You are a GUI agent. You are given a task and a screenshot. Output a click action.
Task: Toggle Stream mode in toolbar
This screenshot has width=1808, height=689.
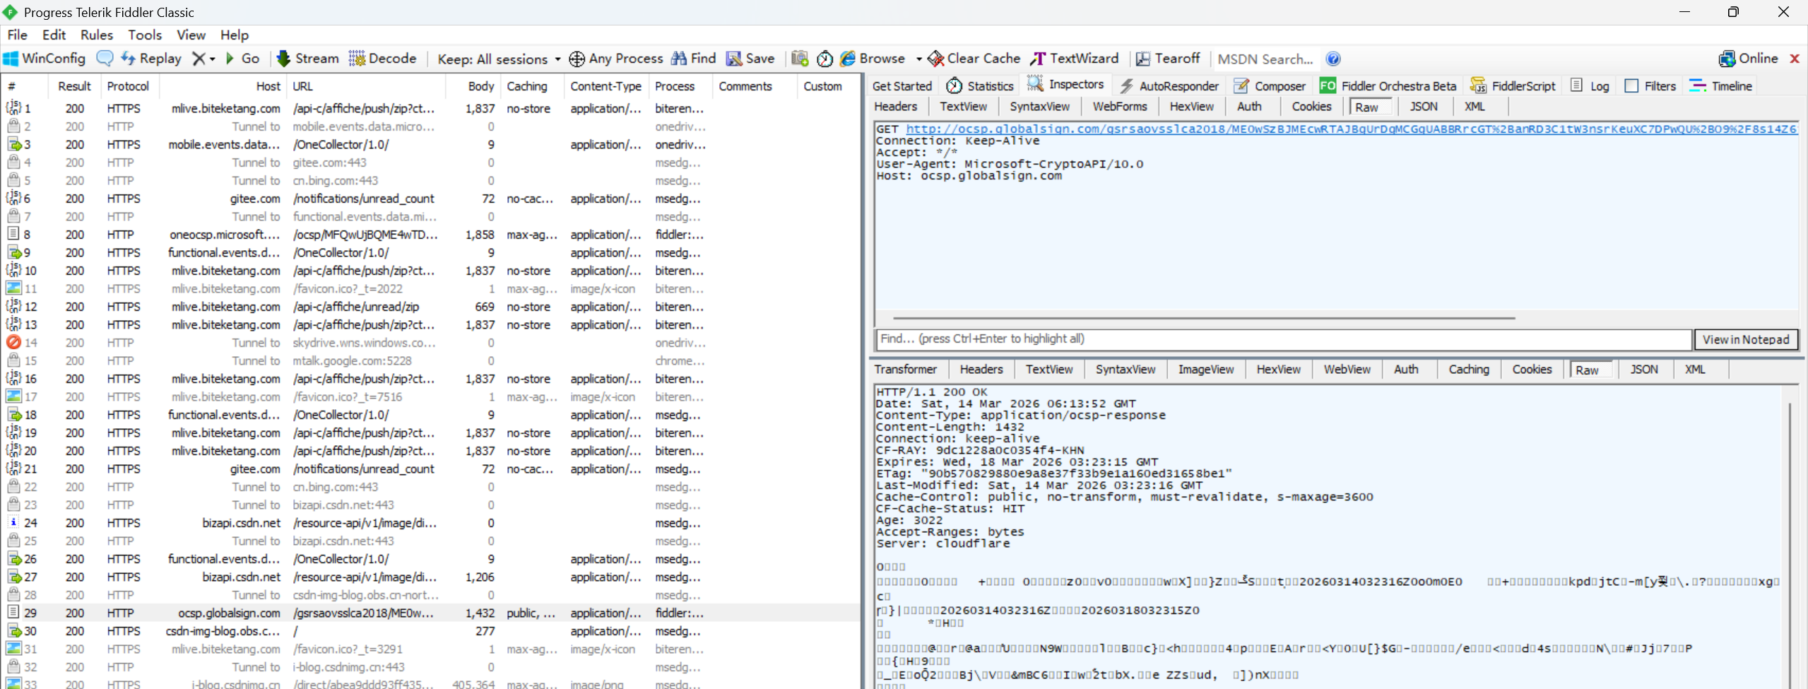(308, 59)
